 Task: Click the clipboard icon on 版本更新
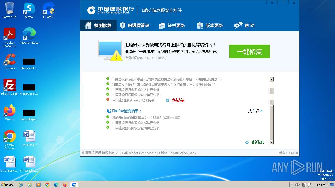[200, 26]
